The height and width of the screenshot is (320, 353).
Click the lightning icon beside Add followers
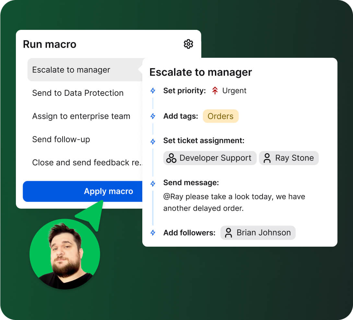point(153,232)
